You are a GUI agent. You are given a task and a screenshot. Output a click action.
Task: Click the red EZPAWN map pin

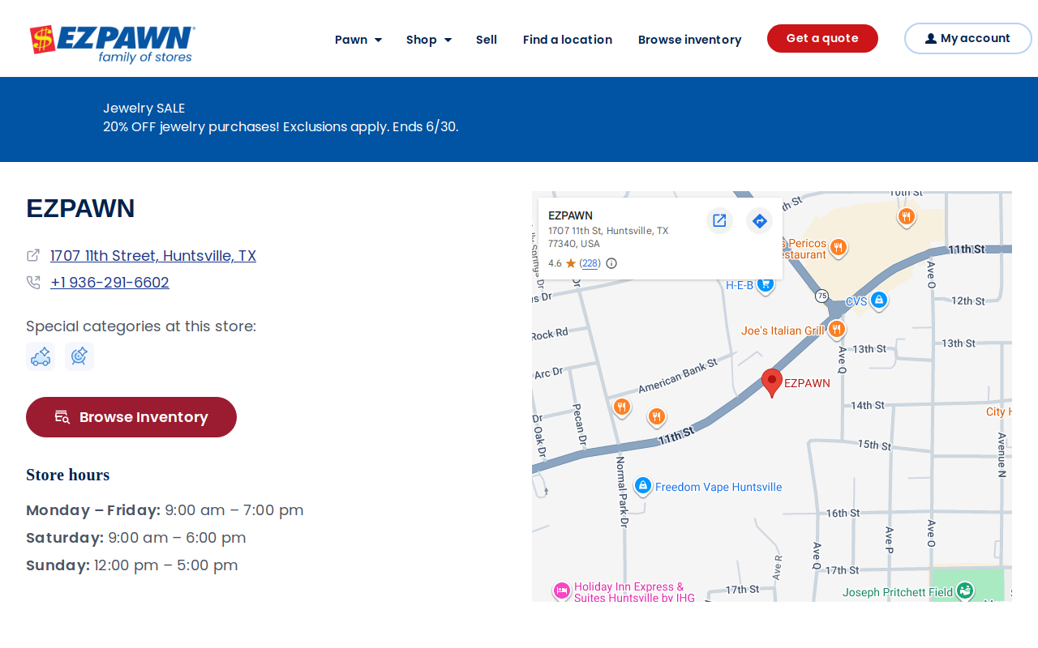point(772,382)
